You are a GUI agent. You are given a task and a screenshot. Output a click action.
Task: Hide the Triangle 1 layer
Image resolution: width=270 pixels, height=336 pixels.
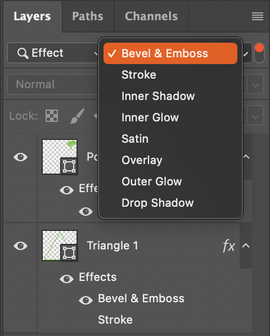[21, 246]
